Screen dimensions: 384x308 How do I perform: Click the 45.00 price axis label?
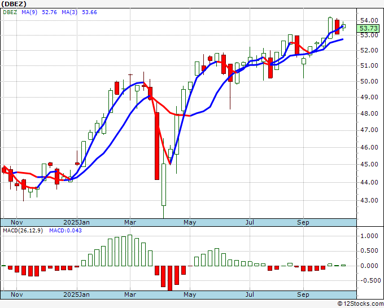point(369,164)
